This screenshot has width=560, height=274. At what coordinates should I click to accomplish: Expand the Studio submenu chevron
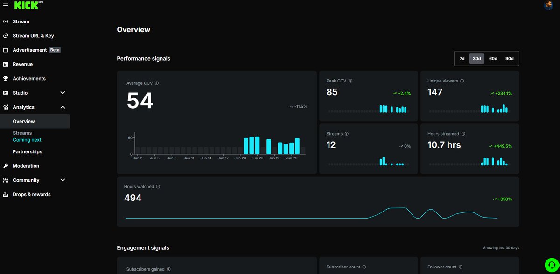[63, 93]
